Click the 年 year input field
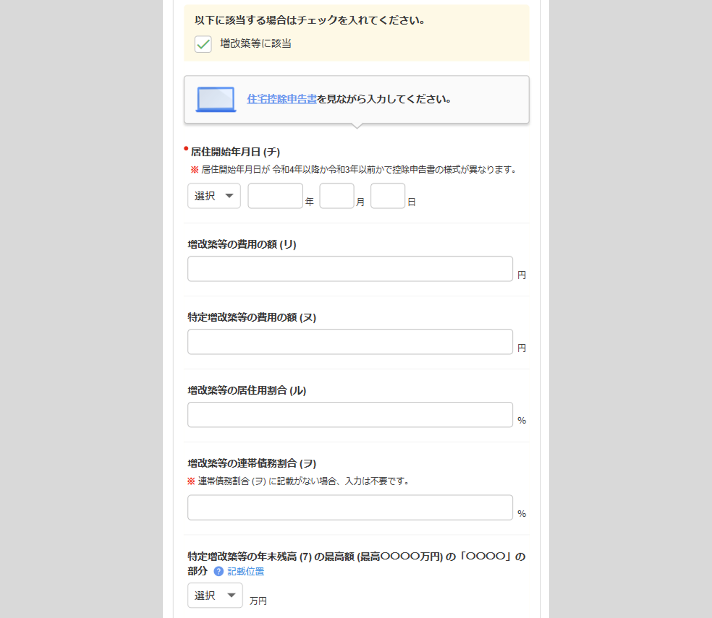Screen dimensions: 712x618 (x=275, y=196)
